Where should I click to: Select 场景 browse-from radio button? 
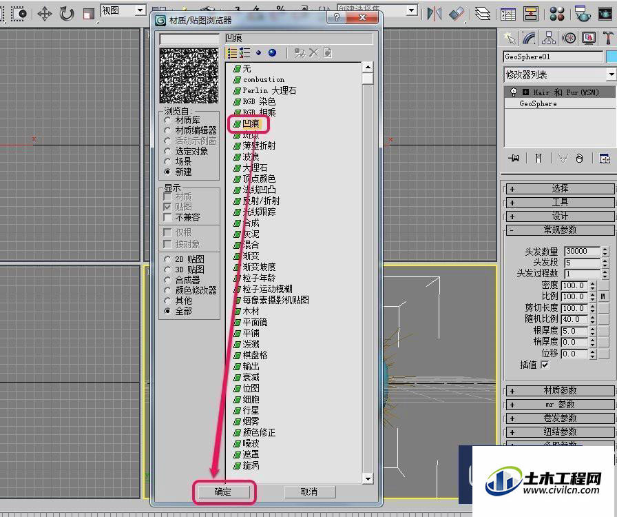pyautogui.click(x=167, y=161)
